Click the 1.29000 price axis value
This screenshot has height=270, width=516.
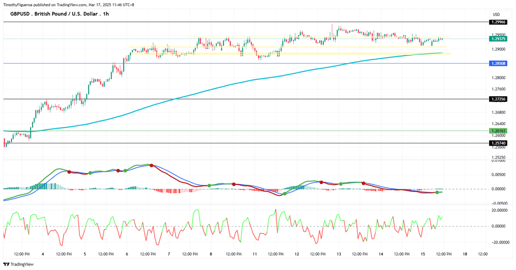498,49
